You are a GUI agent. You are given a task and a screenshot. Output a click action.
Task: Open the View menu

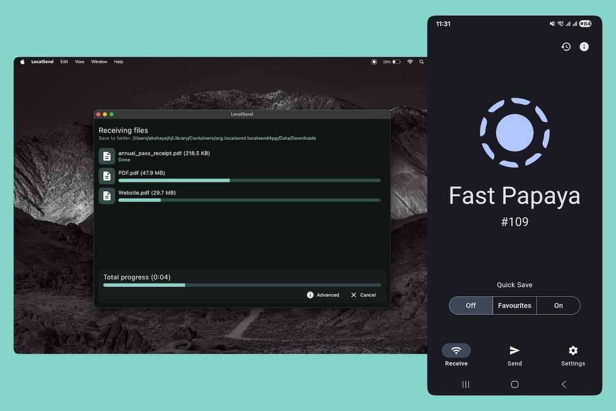(x=80, y=62)
